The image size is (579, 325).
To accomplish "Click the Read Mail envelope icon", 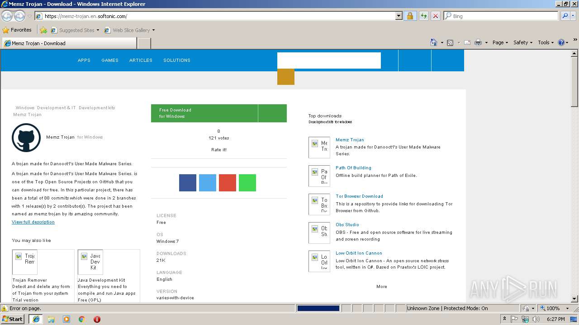I will coord(467,42).
